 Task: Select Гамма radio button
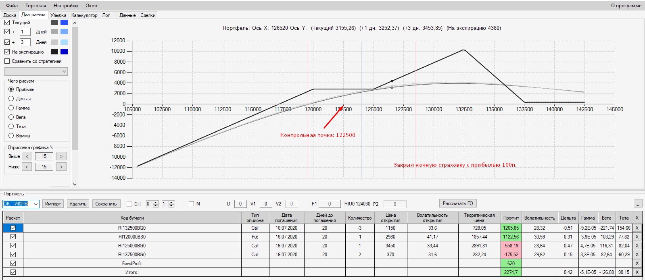point(11,108)
